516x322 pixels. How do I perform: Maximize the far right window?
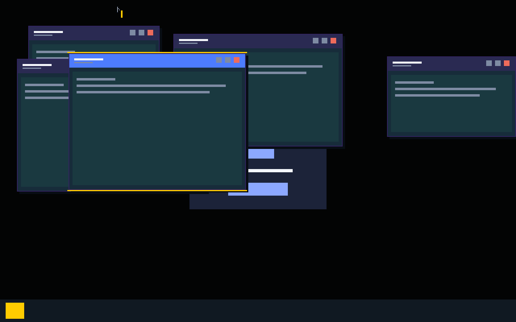[498, 63]
